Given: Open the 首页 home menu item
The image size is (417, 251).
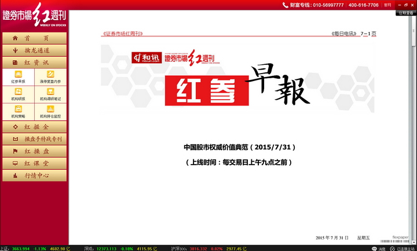Looking at the screenshot, I should click(34, 38).
